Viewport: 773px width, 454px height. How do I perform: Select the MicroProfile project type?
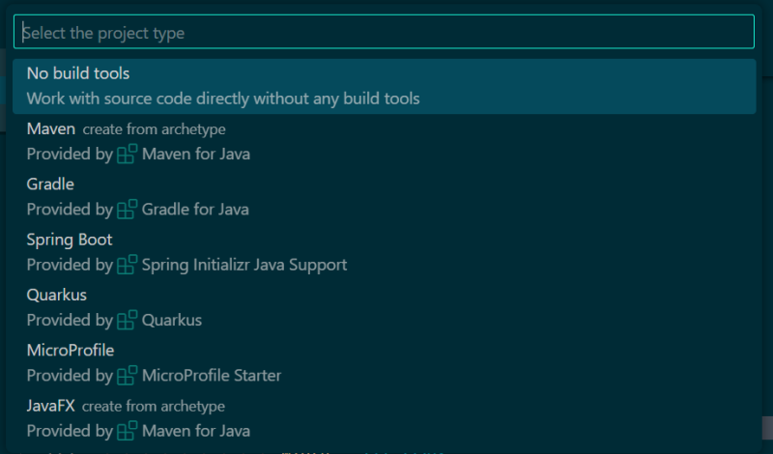coord(384,363)
